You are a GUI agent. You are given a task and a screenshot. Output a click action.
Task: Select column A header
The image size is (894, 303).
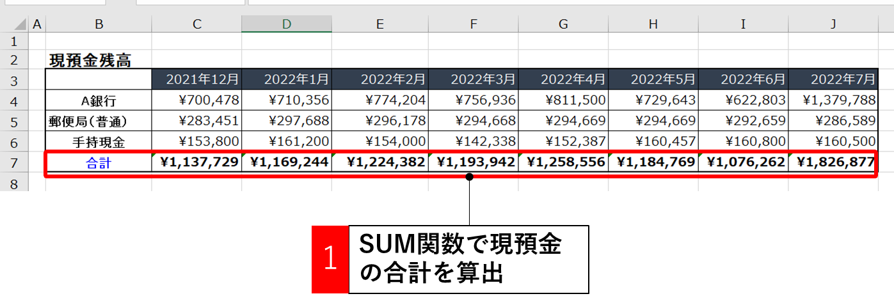click(x=36, y=24)
